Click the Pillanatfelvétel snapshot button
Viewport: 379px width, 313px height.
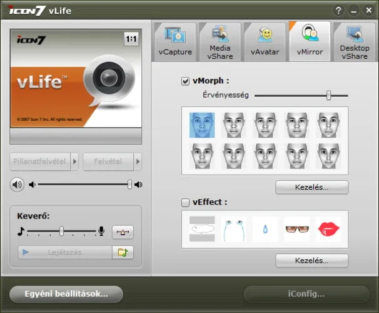pos(40,162)
